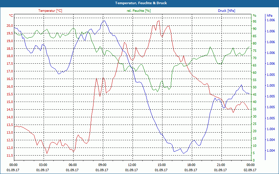
Task: Click the '30' humidity axis value
Action: pyautogui.click(x=255, y=117)
